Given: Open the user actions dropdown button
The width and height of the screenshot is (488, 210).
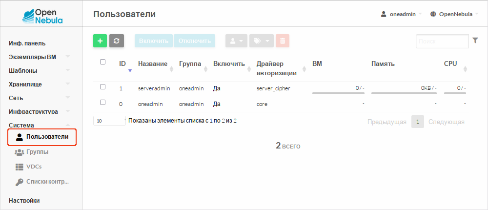Looking at the screenshot, I should [236, 41].
